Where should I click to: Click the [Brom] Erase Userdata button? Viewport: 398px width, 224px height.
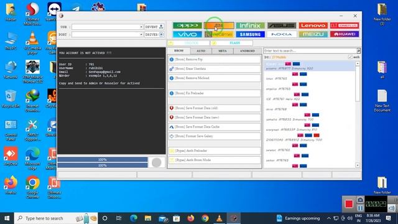(x=215, y=69)
